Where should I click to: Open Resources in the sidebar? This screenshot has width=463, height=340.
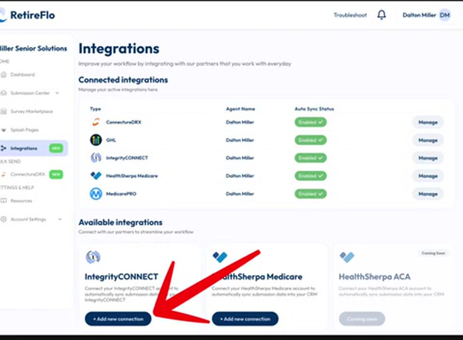point(21,201)
